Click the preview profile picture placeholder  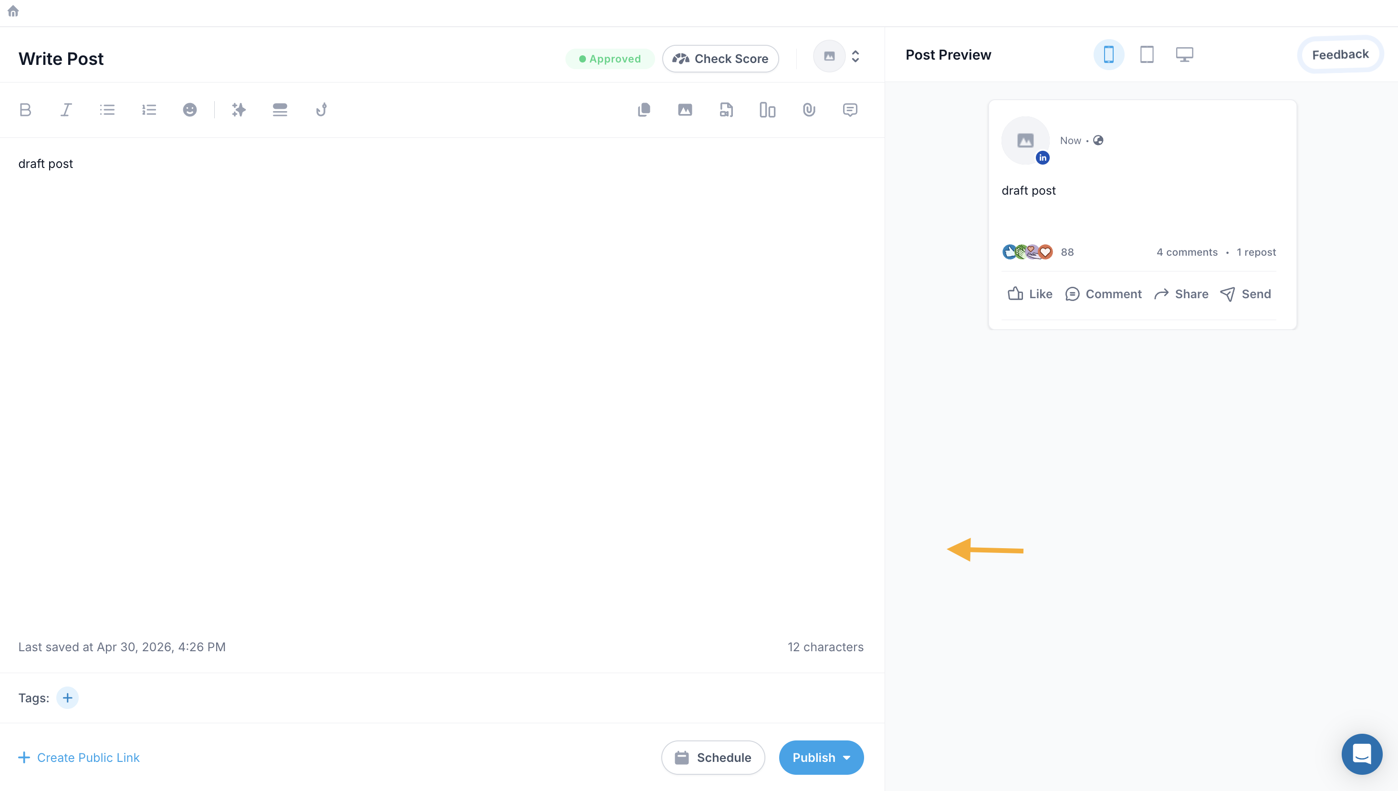point(1025,140)
